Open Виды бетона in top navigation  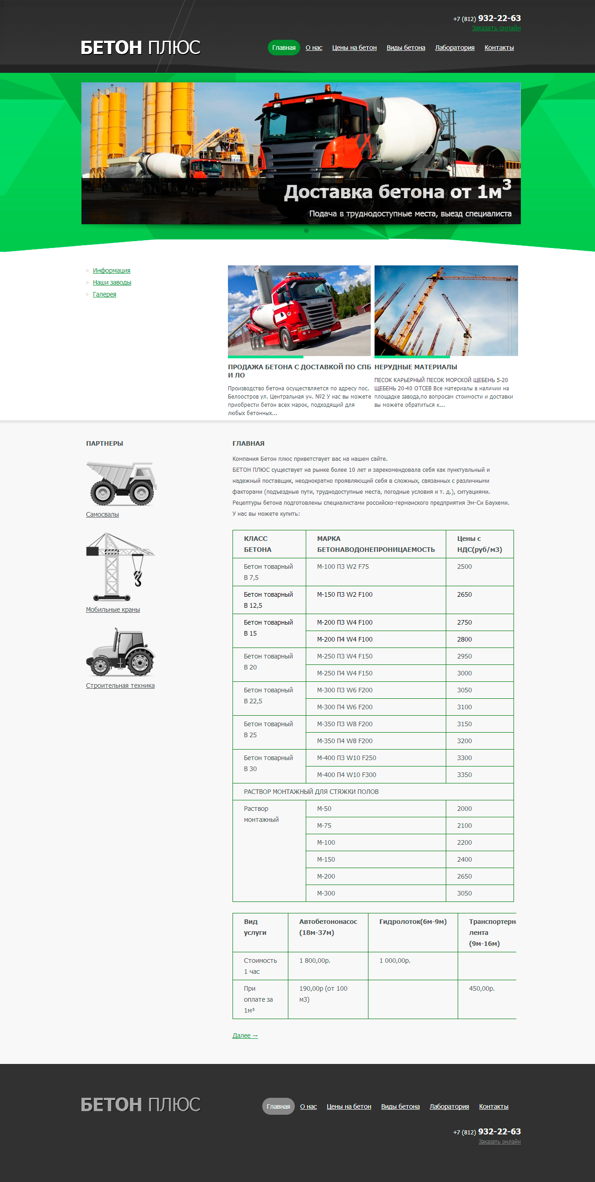point(406,48)
